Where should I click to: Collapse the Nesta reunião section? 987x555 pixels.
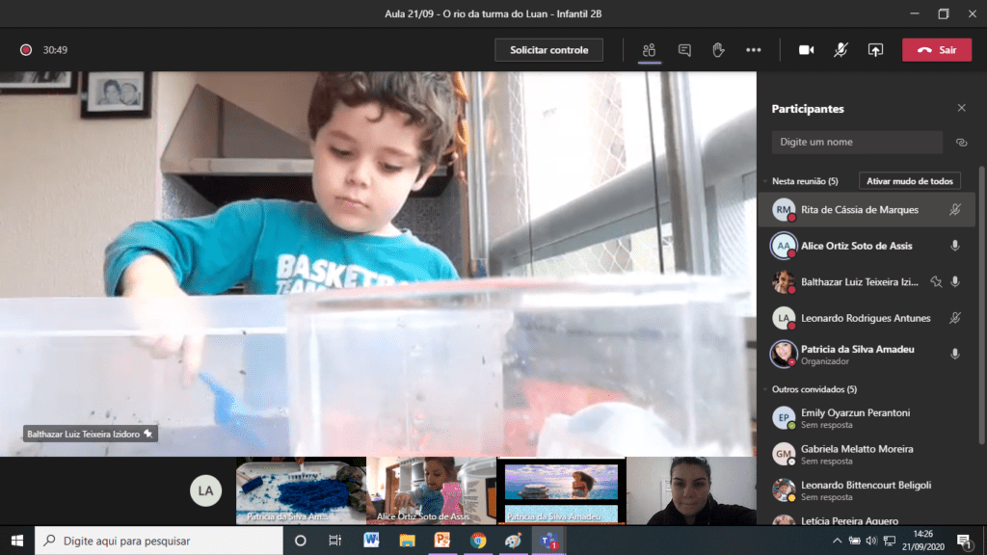(765, 181)
